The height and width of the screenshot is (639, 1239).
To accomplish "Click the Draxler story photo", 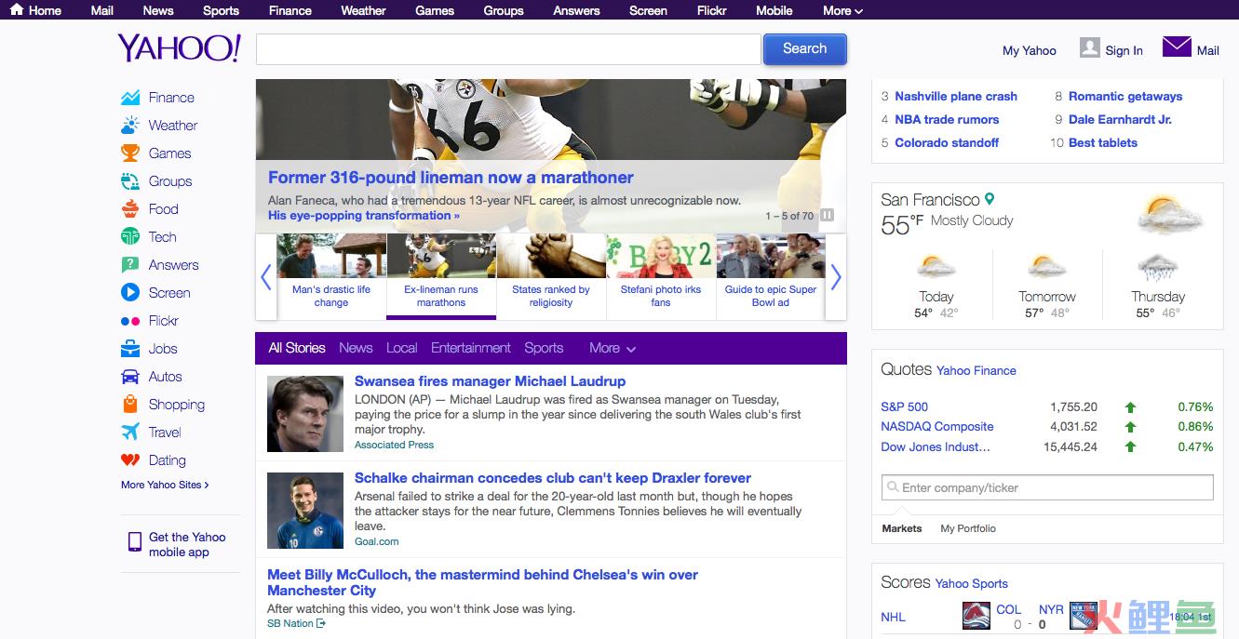I will [x=305, y=511].
